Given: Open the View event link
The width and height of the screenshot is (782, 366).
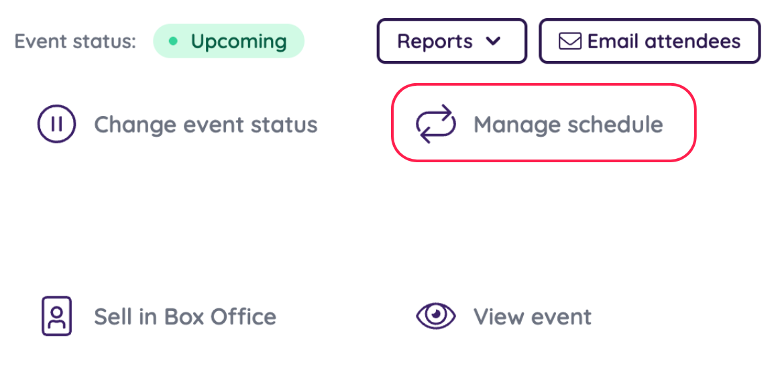Looking at the screenshot, I should tap(532, 316).
